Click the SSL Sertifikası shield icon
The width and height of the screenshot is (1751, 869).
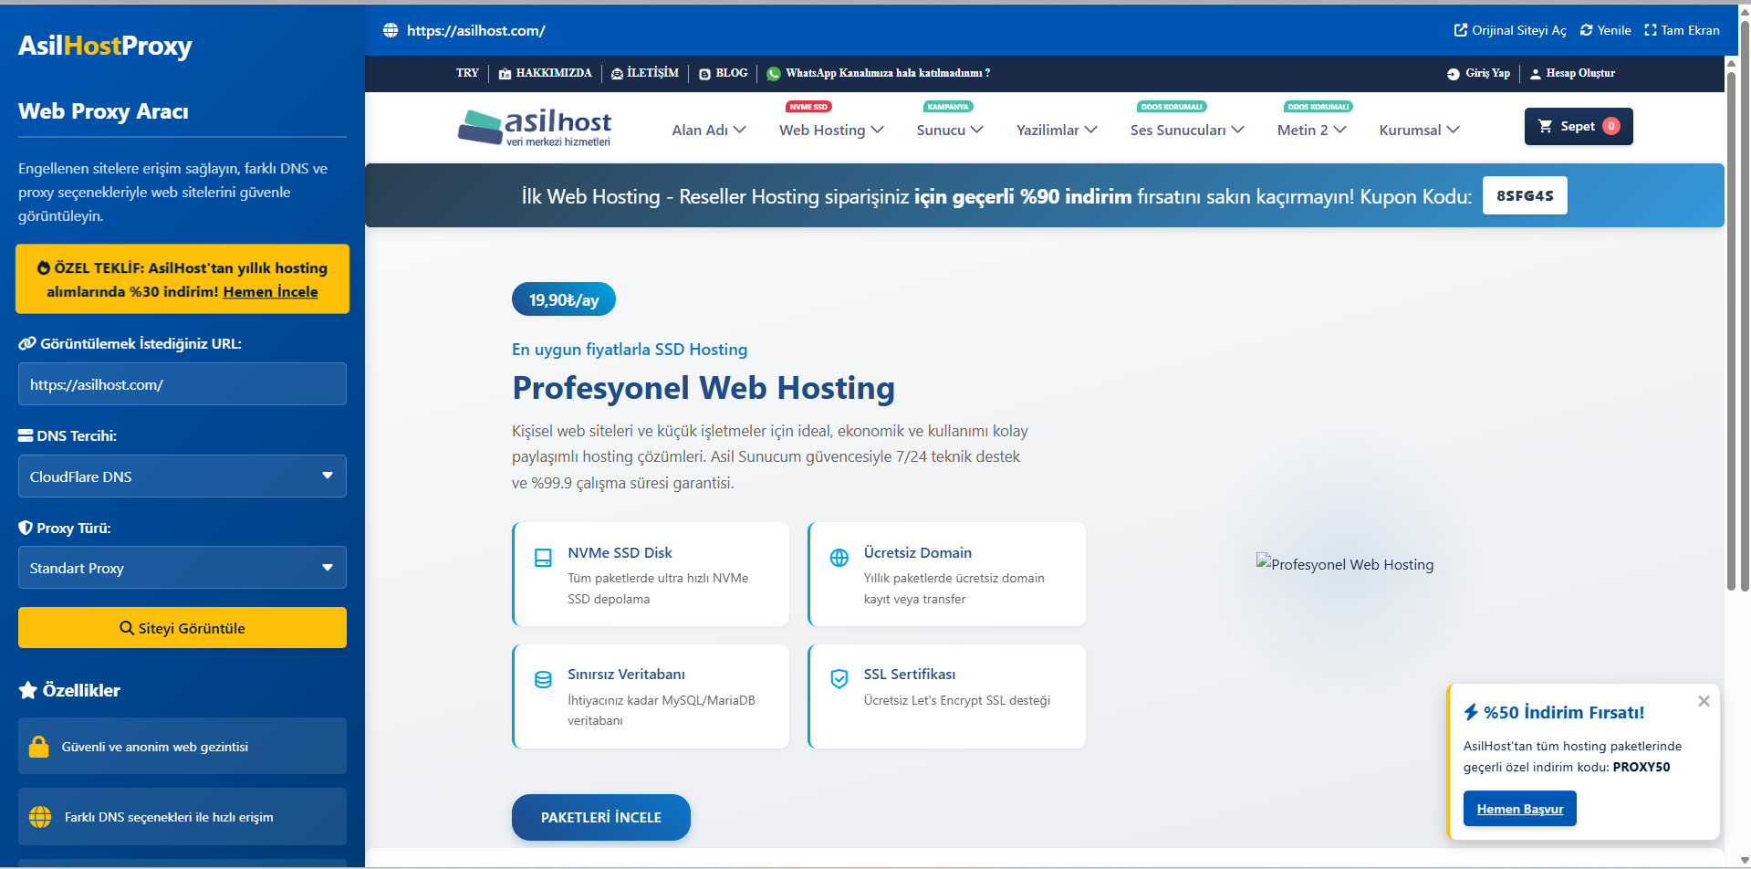click(839, 679)
